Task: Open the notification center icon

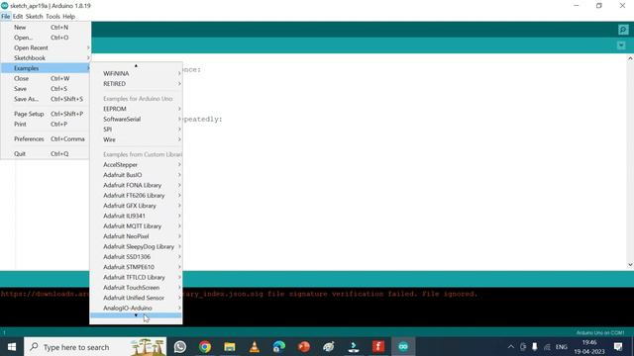Action: pos(618,347)
